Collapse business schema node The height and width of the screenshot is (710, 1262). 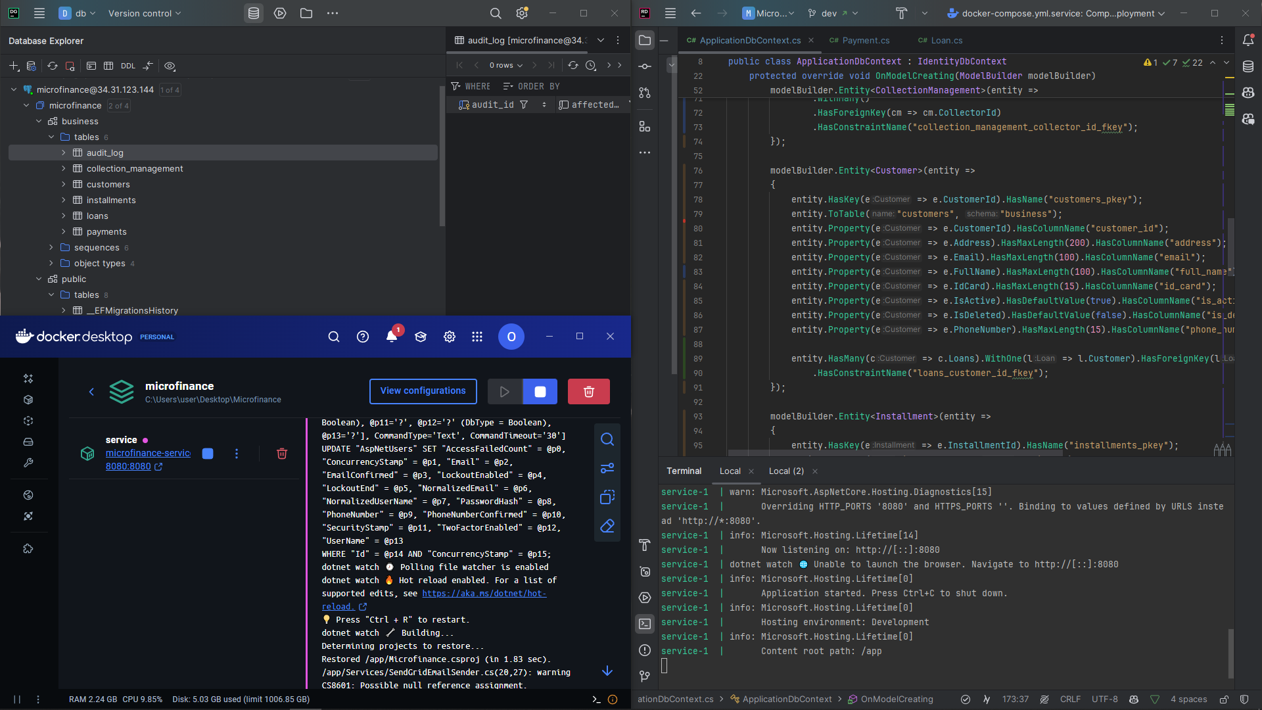point(39,121)
